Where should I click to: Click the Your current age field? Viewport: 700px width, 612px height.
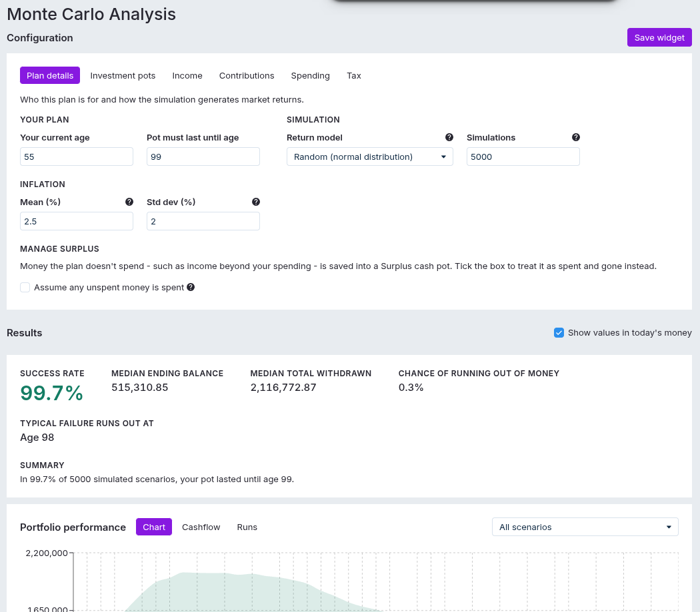coord(77,156)
